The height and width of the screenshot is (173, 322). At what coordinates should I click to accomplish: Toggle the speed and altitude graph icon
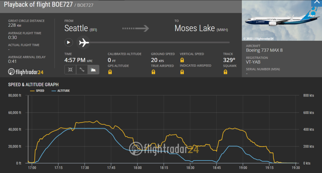coord(93,70)
